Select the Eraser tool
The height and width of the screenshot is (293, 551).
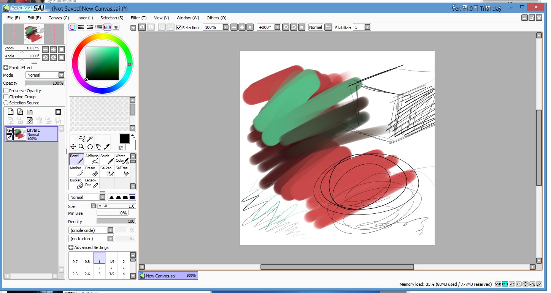point(92,171)
